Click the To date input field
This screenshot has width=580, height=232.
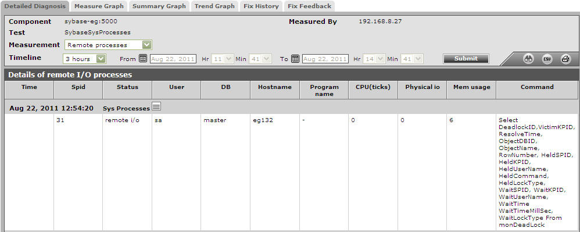tap(325, 59)
